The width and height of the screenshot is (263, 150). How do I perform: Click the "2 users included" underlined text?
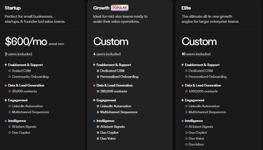(x=18, y=54)
